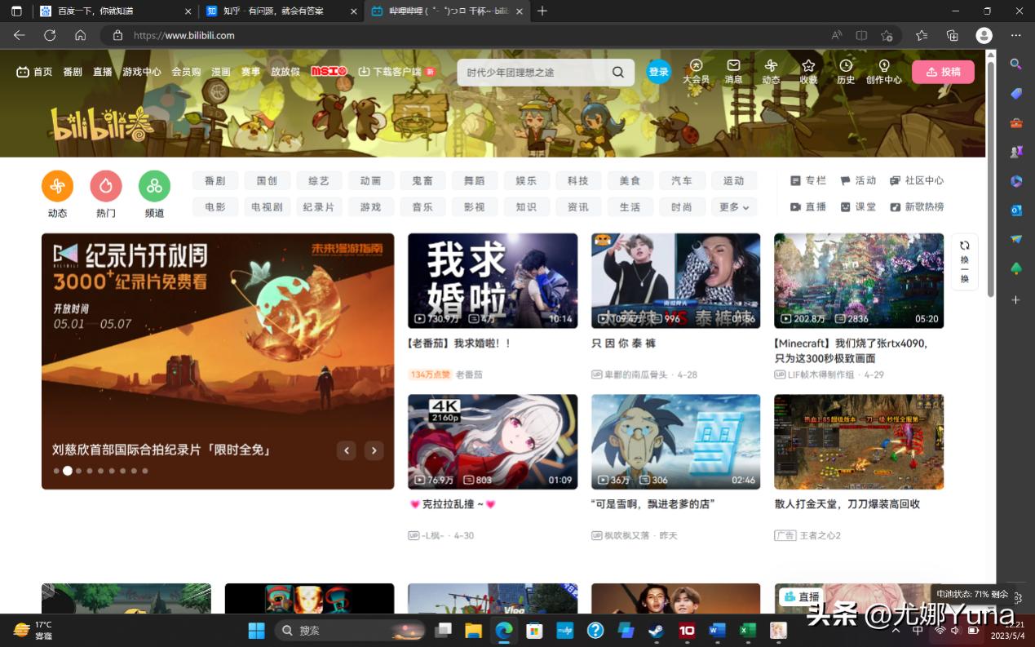
Task: Expand the 更多 categories dropdown
Action: pos(732,206)
